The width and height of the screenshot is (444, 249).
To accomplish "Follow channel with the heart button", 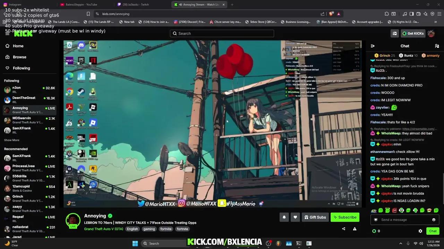I will click(295, 217).
